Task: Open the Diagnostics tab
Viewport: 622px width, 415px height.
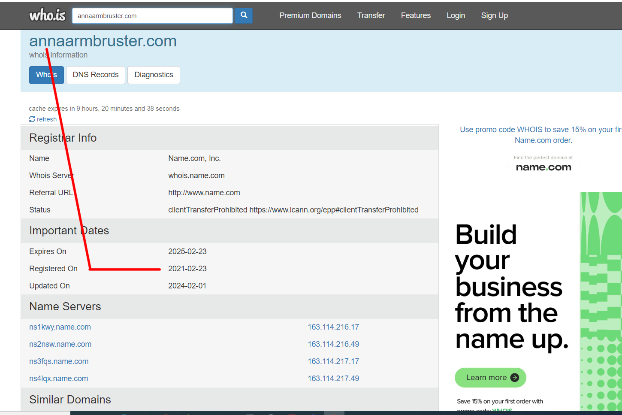Action: click(x=154, y=75)
